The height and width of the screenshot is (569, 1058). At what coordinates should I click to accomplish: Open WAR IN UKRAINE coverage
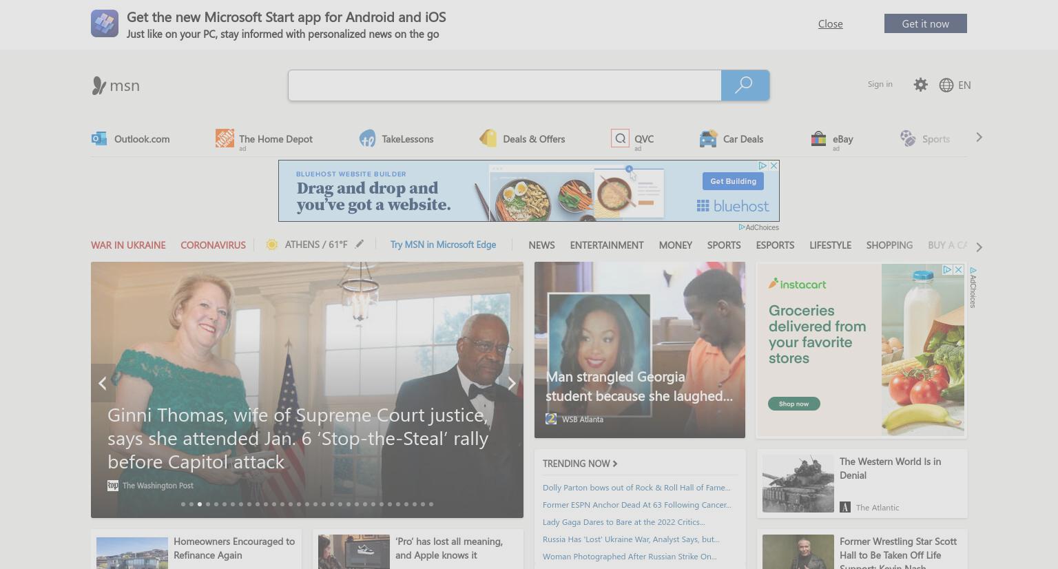coord(128,245)
